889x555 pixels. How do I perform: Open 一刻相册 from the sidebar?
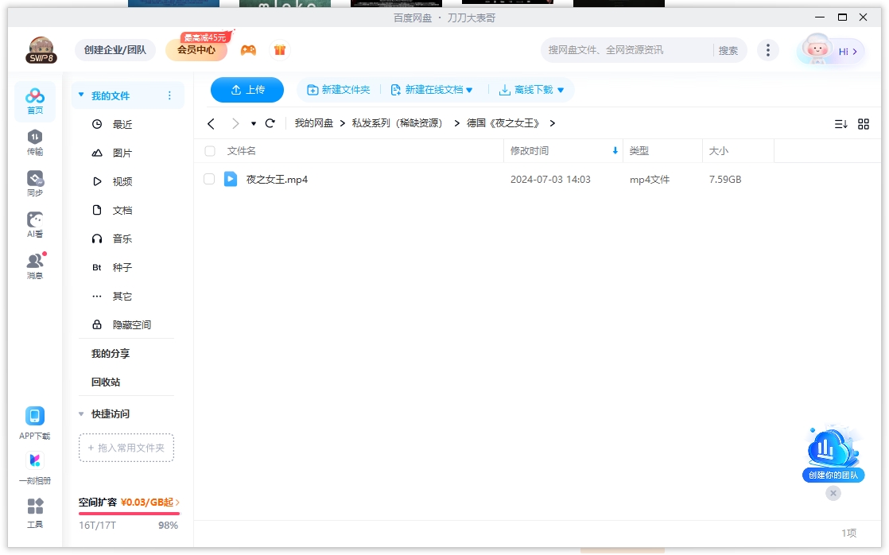coord(34,465)
